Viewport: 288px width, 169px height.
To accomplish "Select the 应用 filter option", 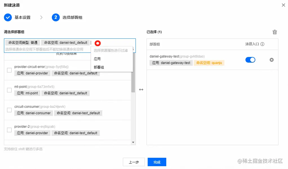I will coord(112,59).
